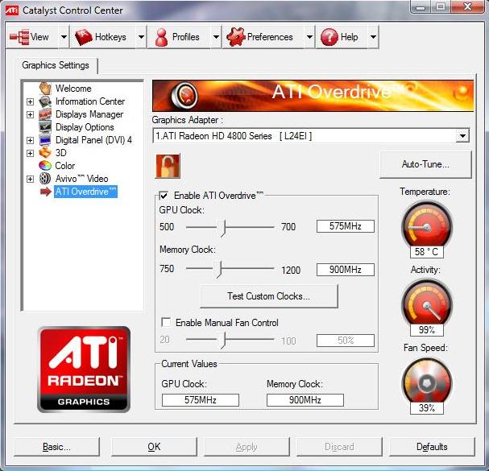Click the Help question mark icon
Viewport: 489px width, 471px height.
[329, 37]
